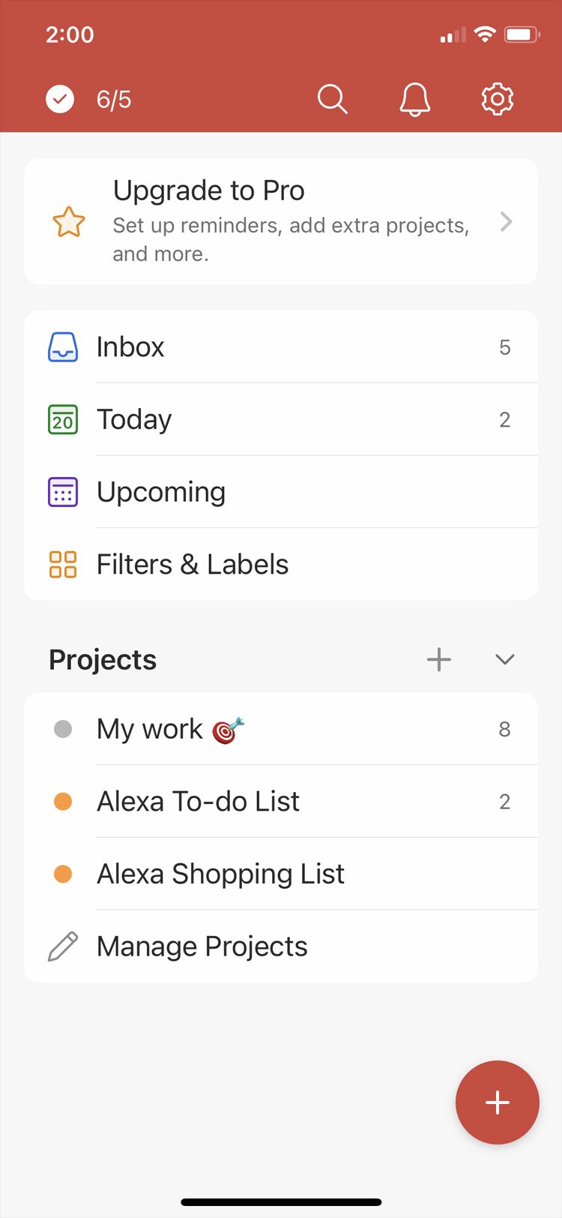Tap Alexa Shopping List orange color dot

[x=63, y=874]
